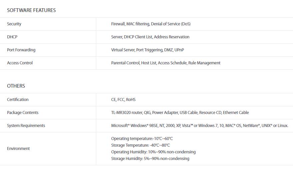Select the Package Contents row label

(23, 113)
